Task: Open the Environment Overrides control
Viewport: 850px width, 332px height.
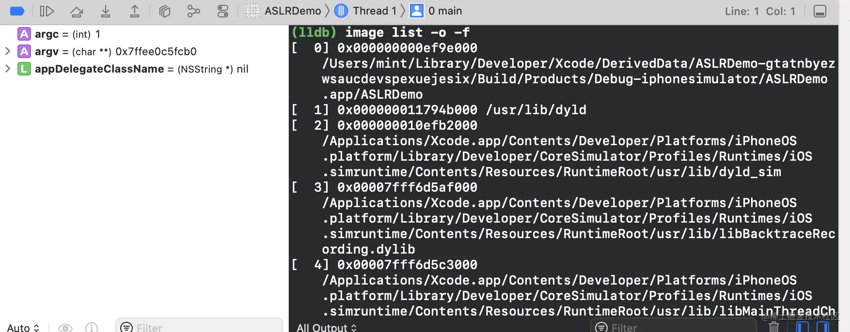Action: 223,11
